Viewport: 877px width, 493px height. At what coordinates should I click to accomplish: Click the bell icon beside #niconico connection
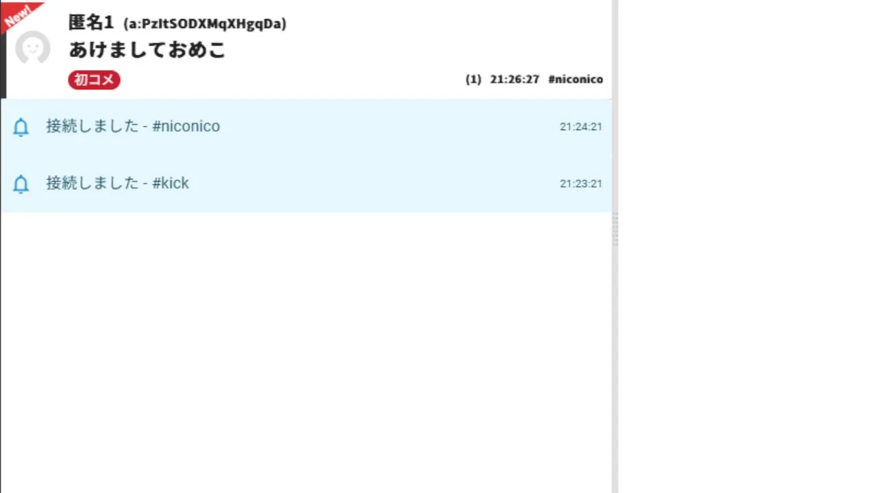point(21,127)
